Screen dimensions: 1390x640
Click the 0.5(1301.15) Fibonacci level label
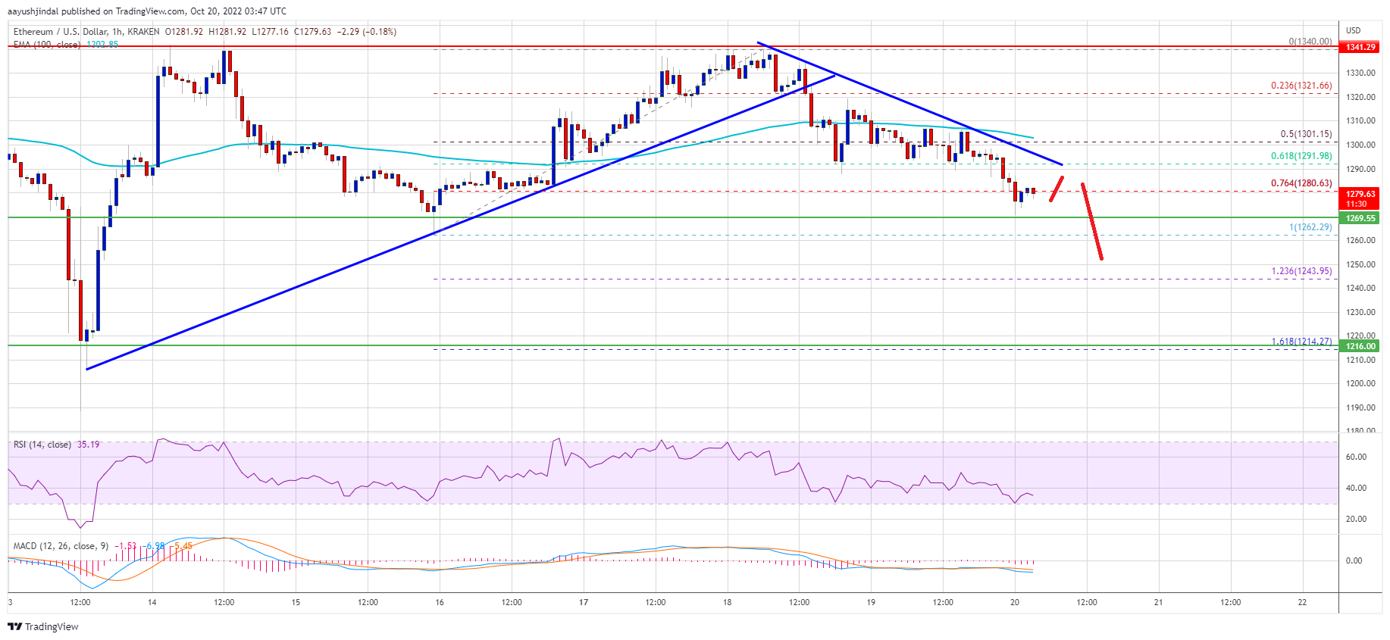[1305, 134]
